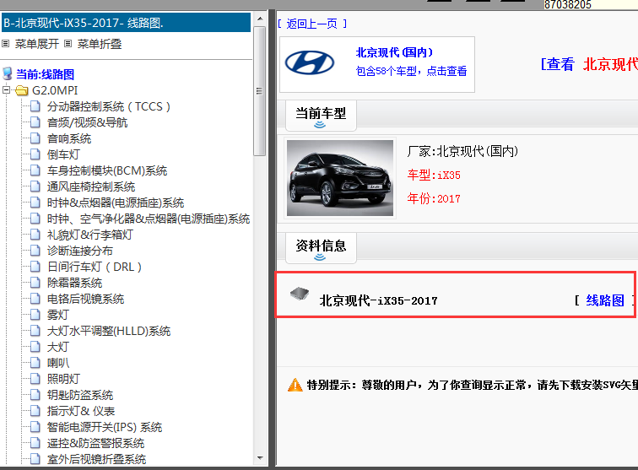Click document icon for 指示灯& 仪表
This screenshot has width=638, height=470.
tap(35, 412)
